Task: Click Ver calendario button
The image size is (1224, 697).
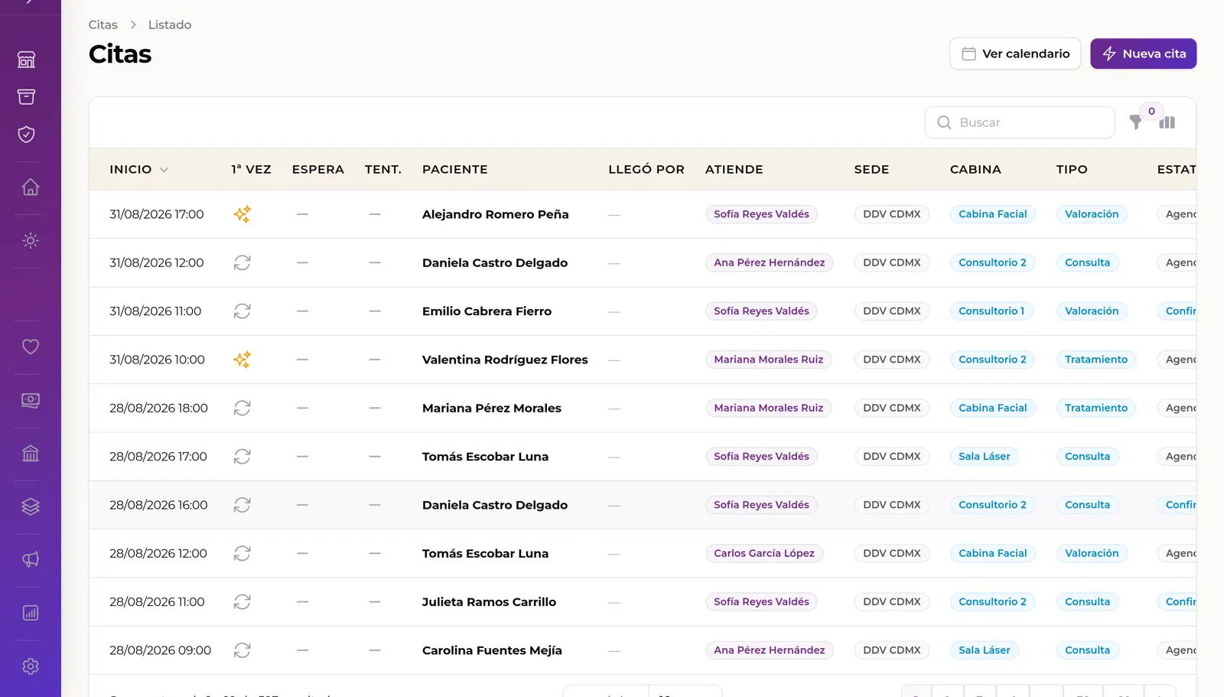Action: pyautogui.click(x=1015, y=54)
